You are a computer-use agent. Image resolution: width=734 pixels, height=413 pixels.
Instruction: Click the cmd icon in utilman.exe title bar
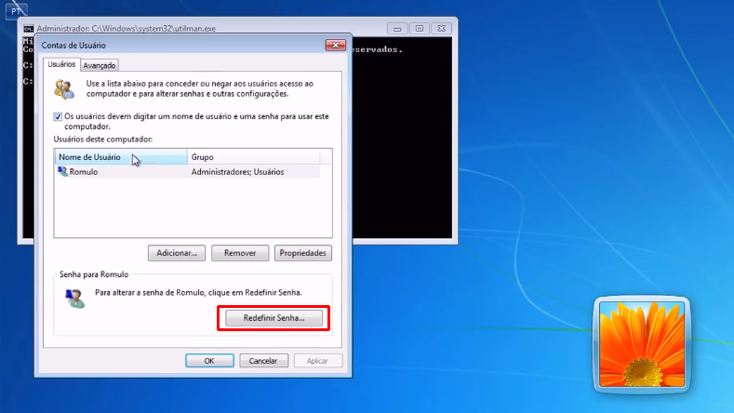tap(29, 29)
